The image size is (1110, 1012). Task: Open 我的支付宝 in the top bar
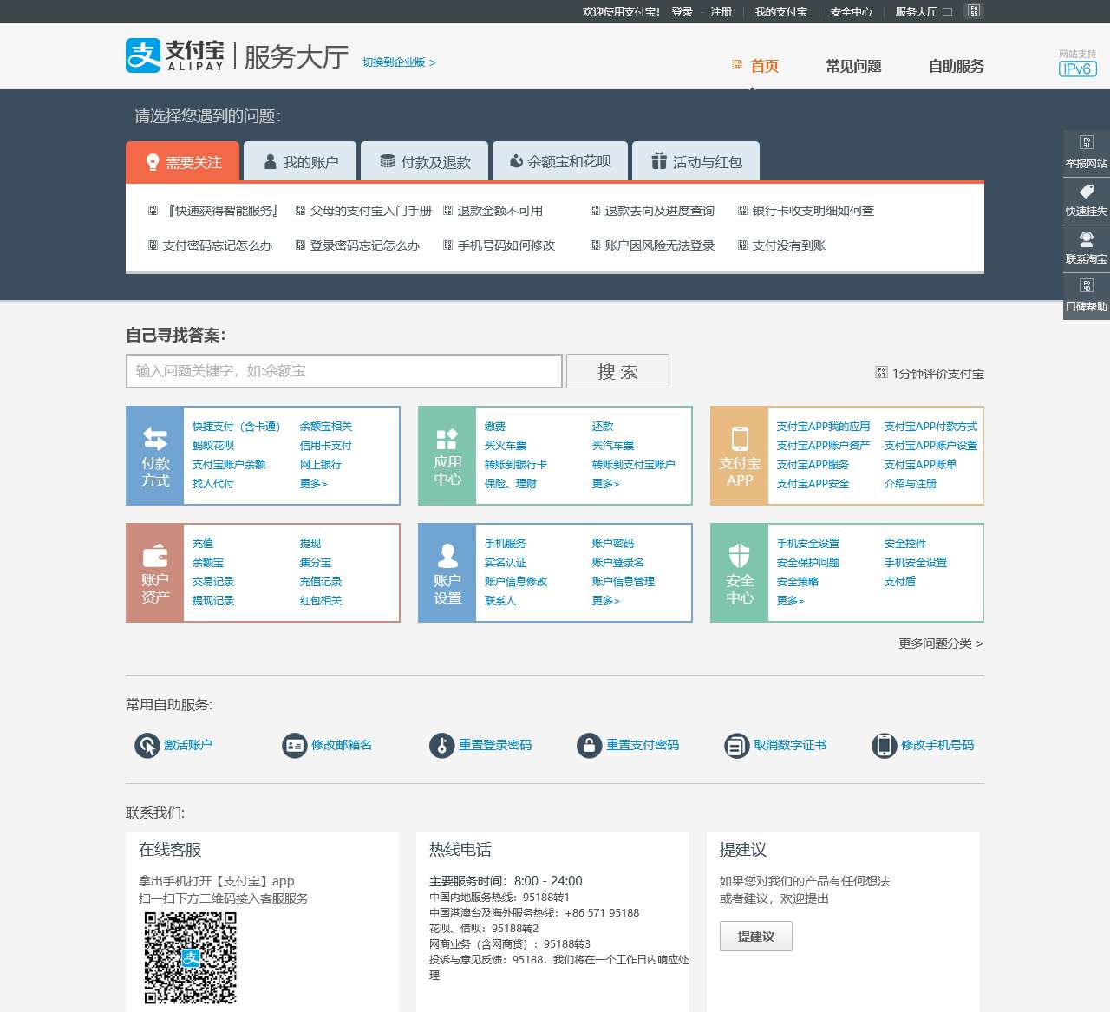click(x=780, y=11)
